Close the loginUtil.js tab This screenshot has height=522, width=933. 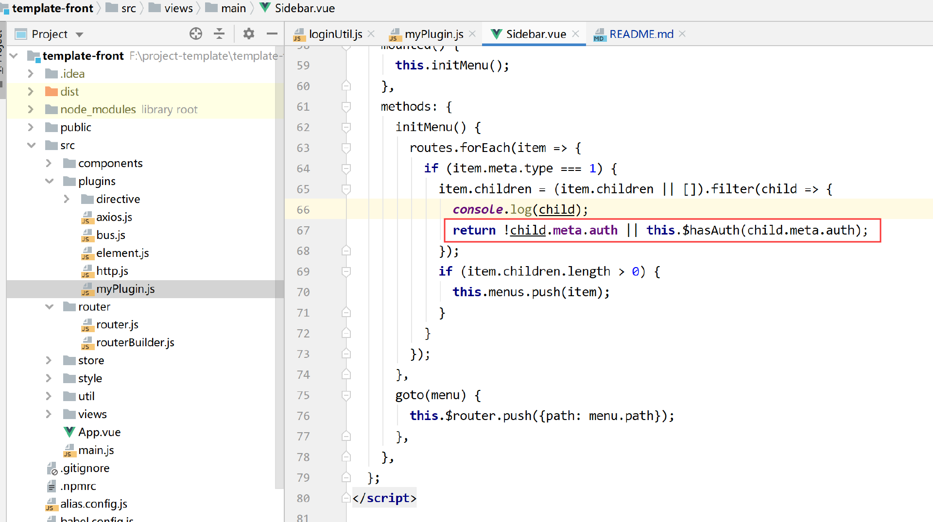pyautogui.click(x=371, y=34)
